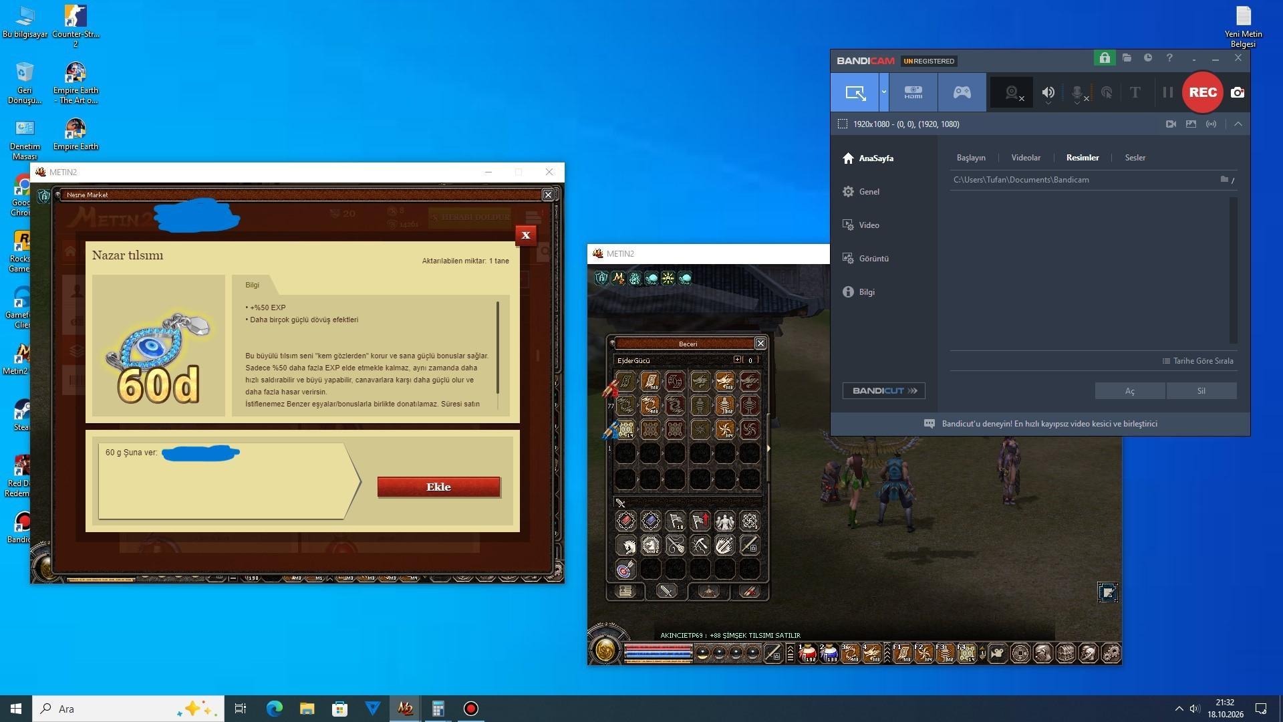Switch Bandicam to game recording mode

click(962, 92)
